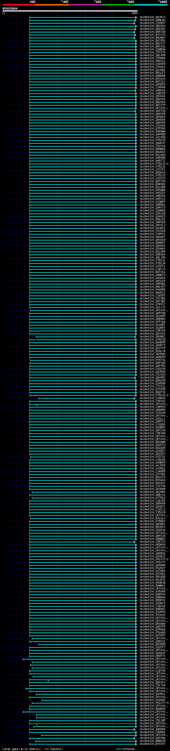The width and height of the screenshot is (170, 751).
Task: Select the hit label UniRef100_Q8S920
Action: tap(152, 26)
